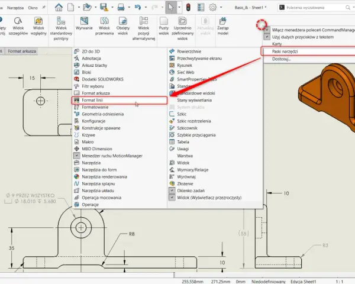Click the file properties list icon
Image resolution: width=355 pixels, height=284 pixels.
pos(201,7)
